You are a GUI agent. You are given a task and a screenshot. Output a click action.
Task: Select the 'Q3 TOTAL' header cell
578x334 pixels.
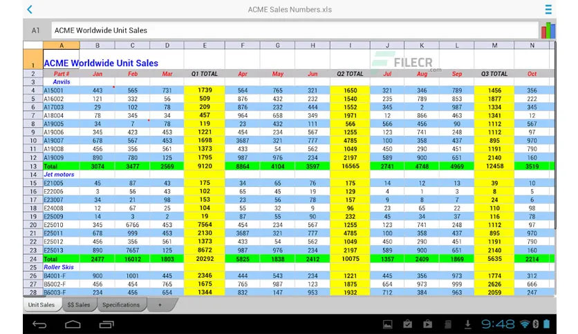pos(494,74)
